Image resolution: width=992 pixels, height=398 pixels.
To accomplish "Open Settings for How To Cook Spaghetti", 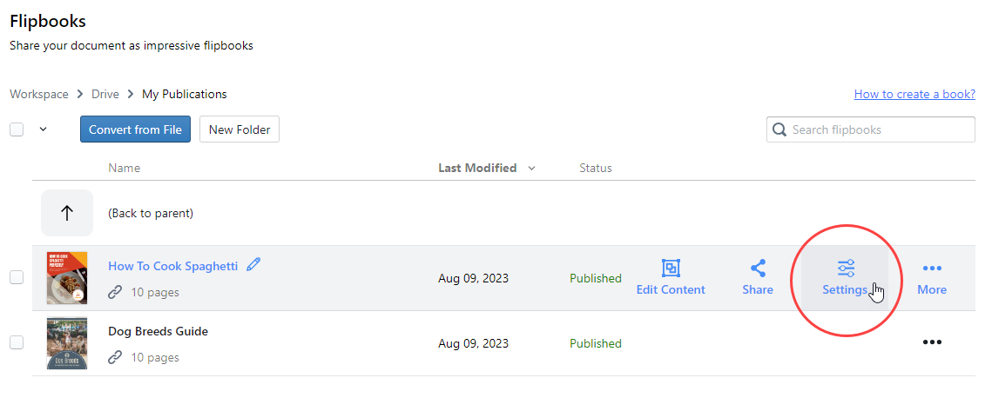I will pyautogui.click(x=845, y=277).
